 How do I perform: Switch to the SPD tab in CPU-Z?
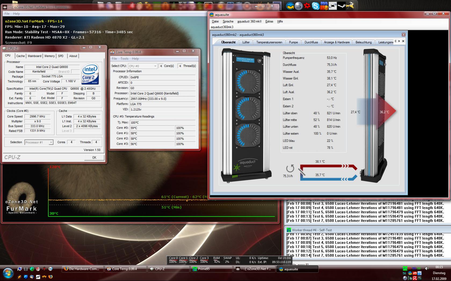(x=61, y=56)
